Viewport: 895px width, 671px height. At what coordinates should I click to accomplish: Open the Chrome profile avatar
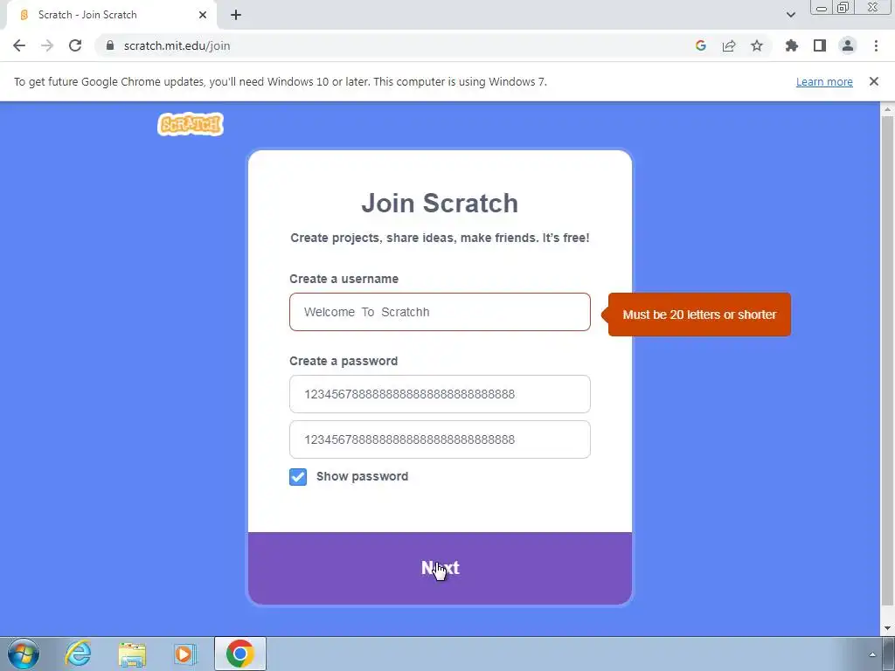tap(848, 45)
